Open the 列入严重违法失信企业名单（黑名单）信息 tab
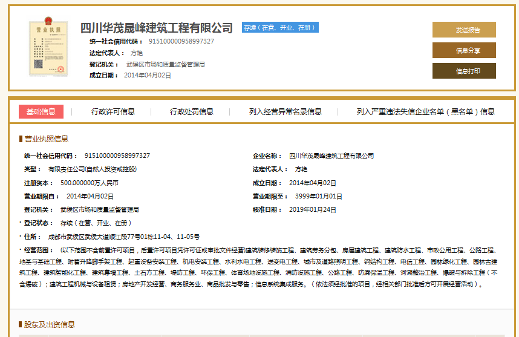This screenshot has height=337, width=519. (x=426, y=111)
